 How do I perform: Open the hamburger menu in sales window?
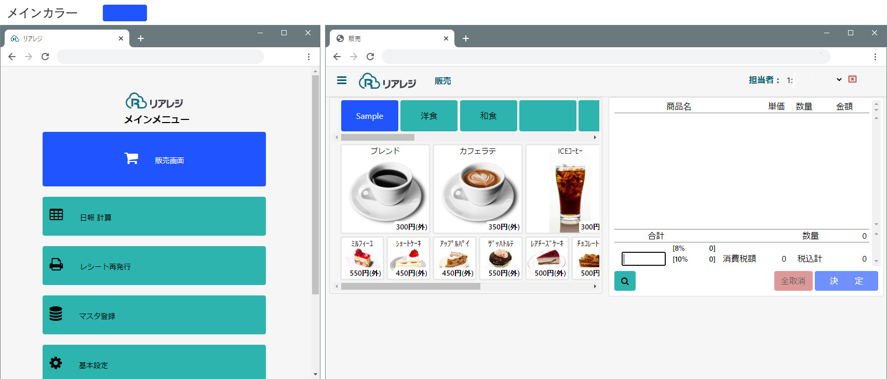(x=342, y=80)
